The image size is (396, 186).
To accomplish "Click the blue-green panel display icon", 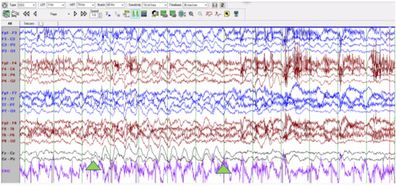I will (144, 14).
